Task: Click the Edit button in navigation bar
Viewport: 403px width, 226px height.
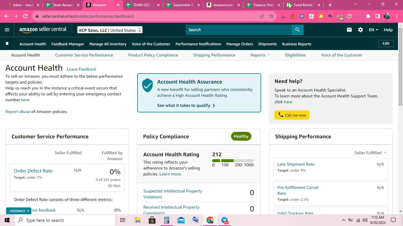Action: [386, 44]
